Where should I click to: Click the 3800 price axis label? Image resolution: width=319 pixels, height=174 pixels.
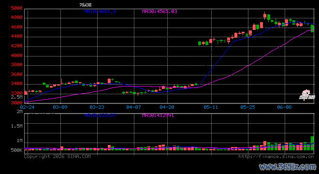tap(17, 65)
